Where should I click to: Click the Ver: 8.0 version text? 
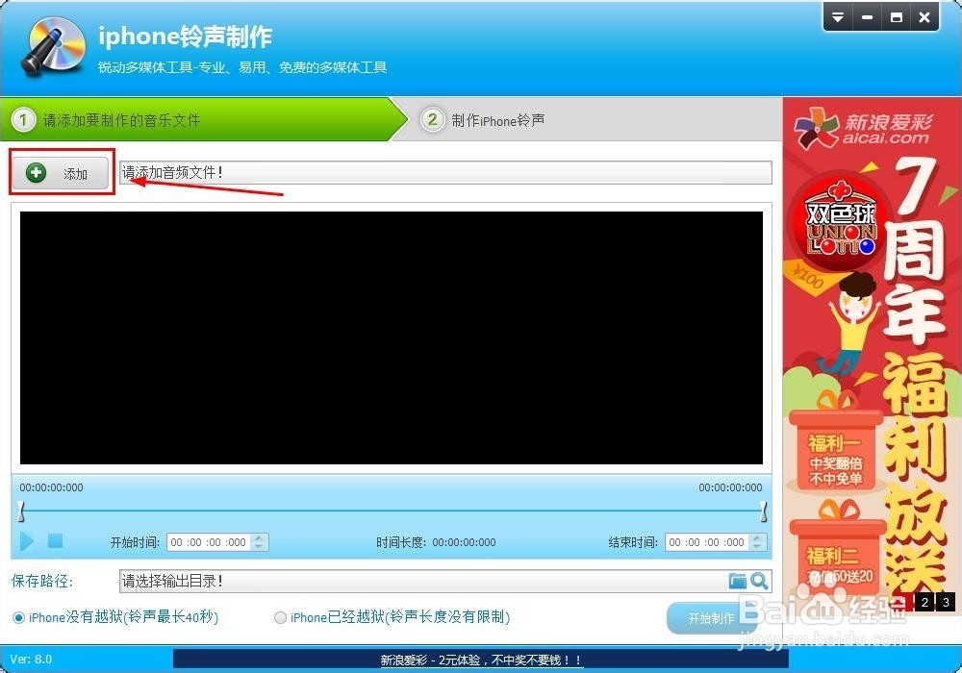click(x=32, y=659)
